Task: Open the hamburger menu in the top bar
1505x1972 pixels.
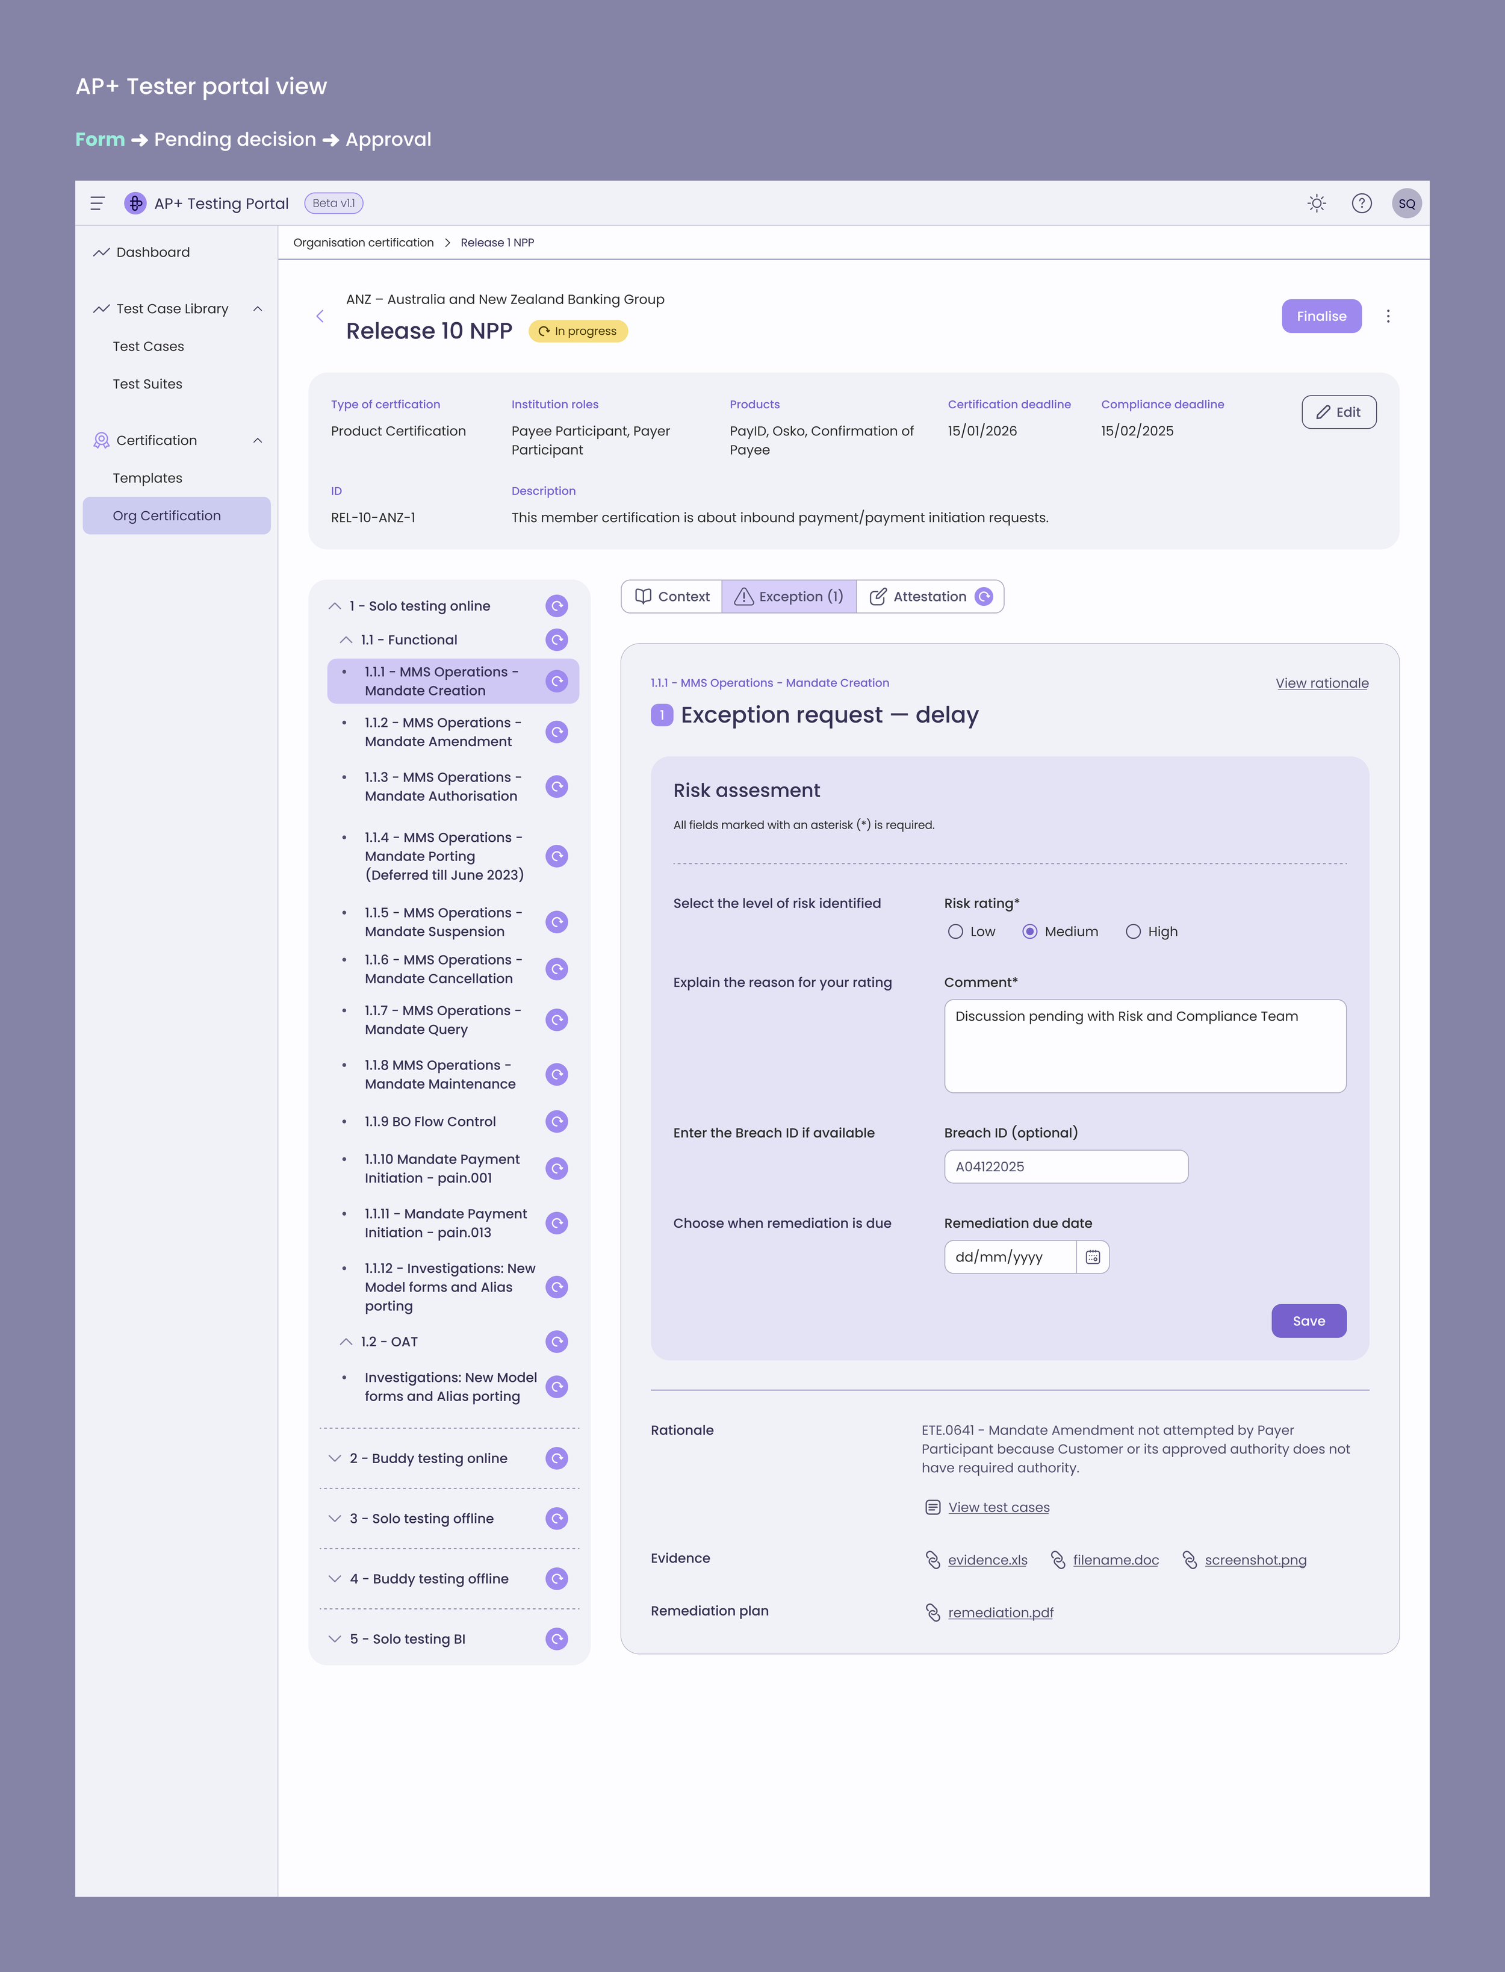Action: [x=98, y=202]
